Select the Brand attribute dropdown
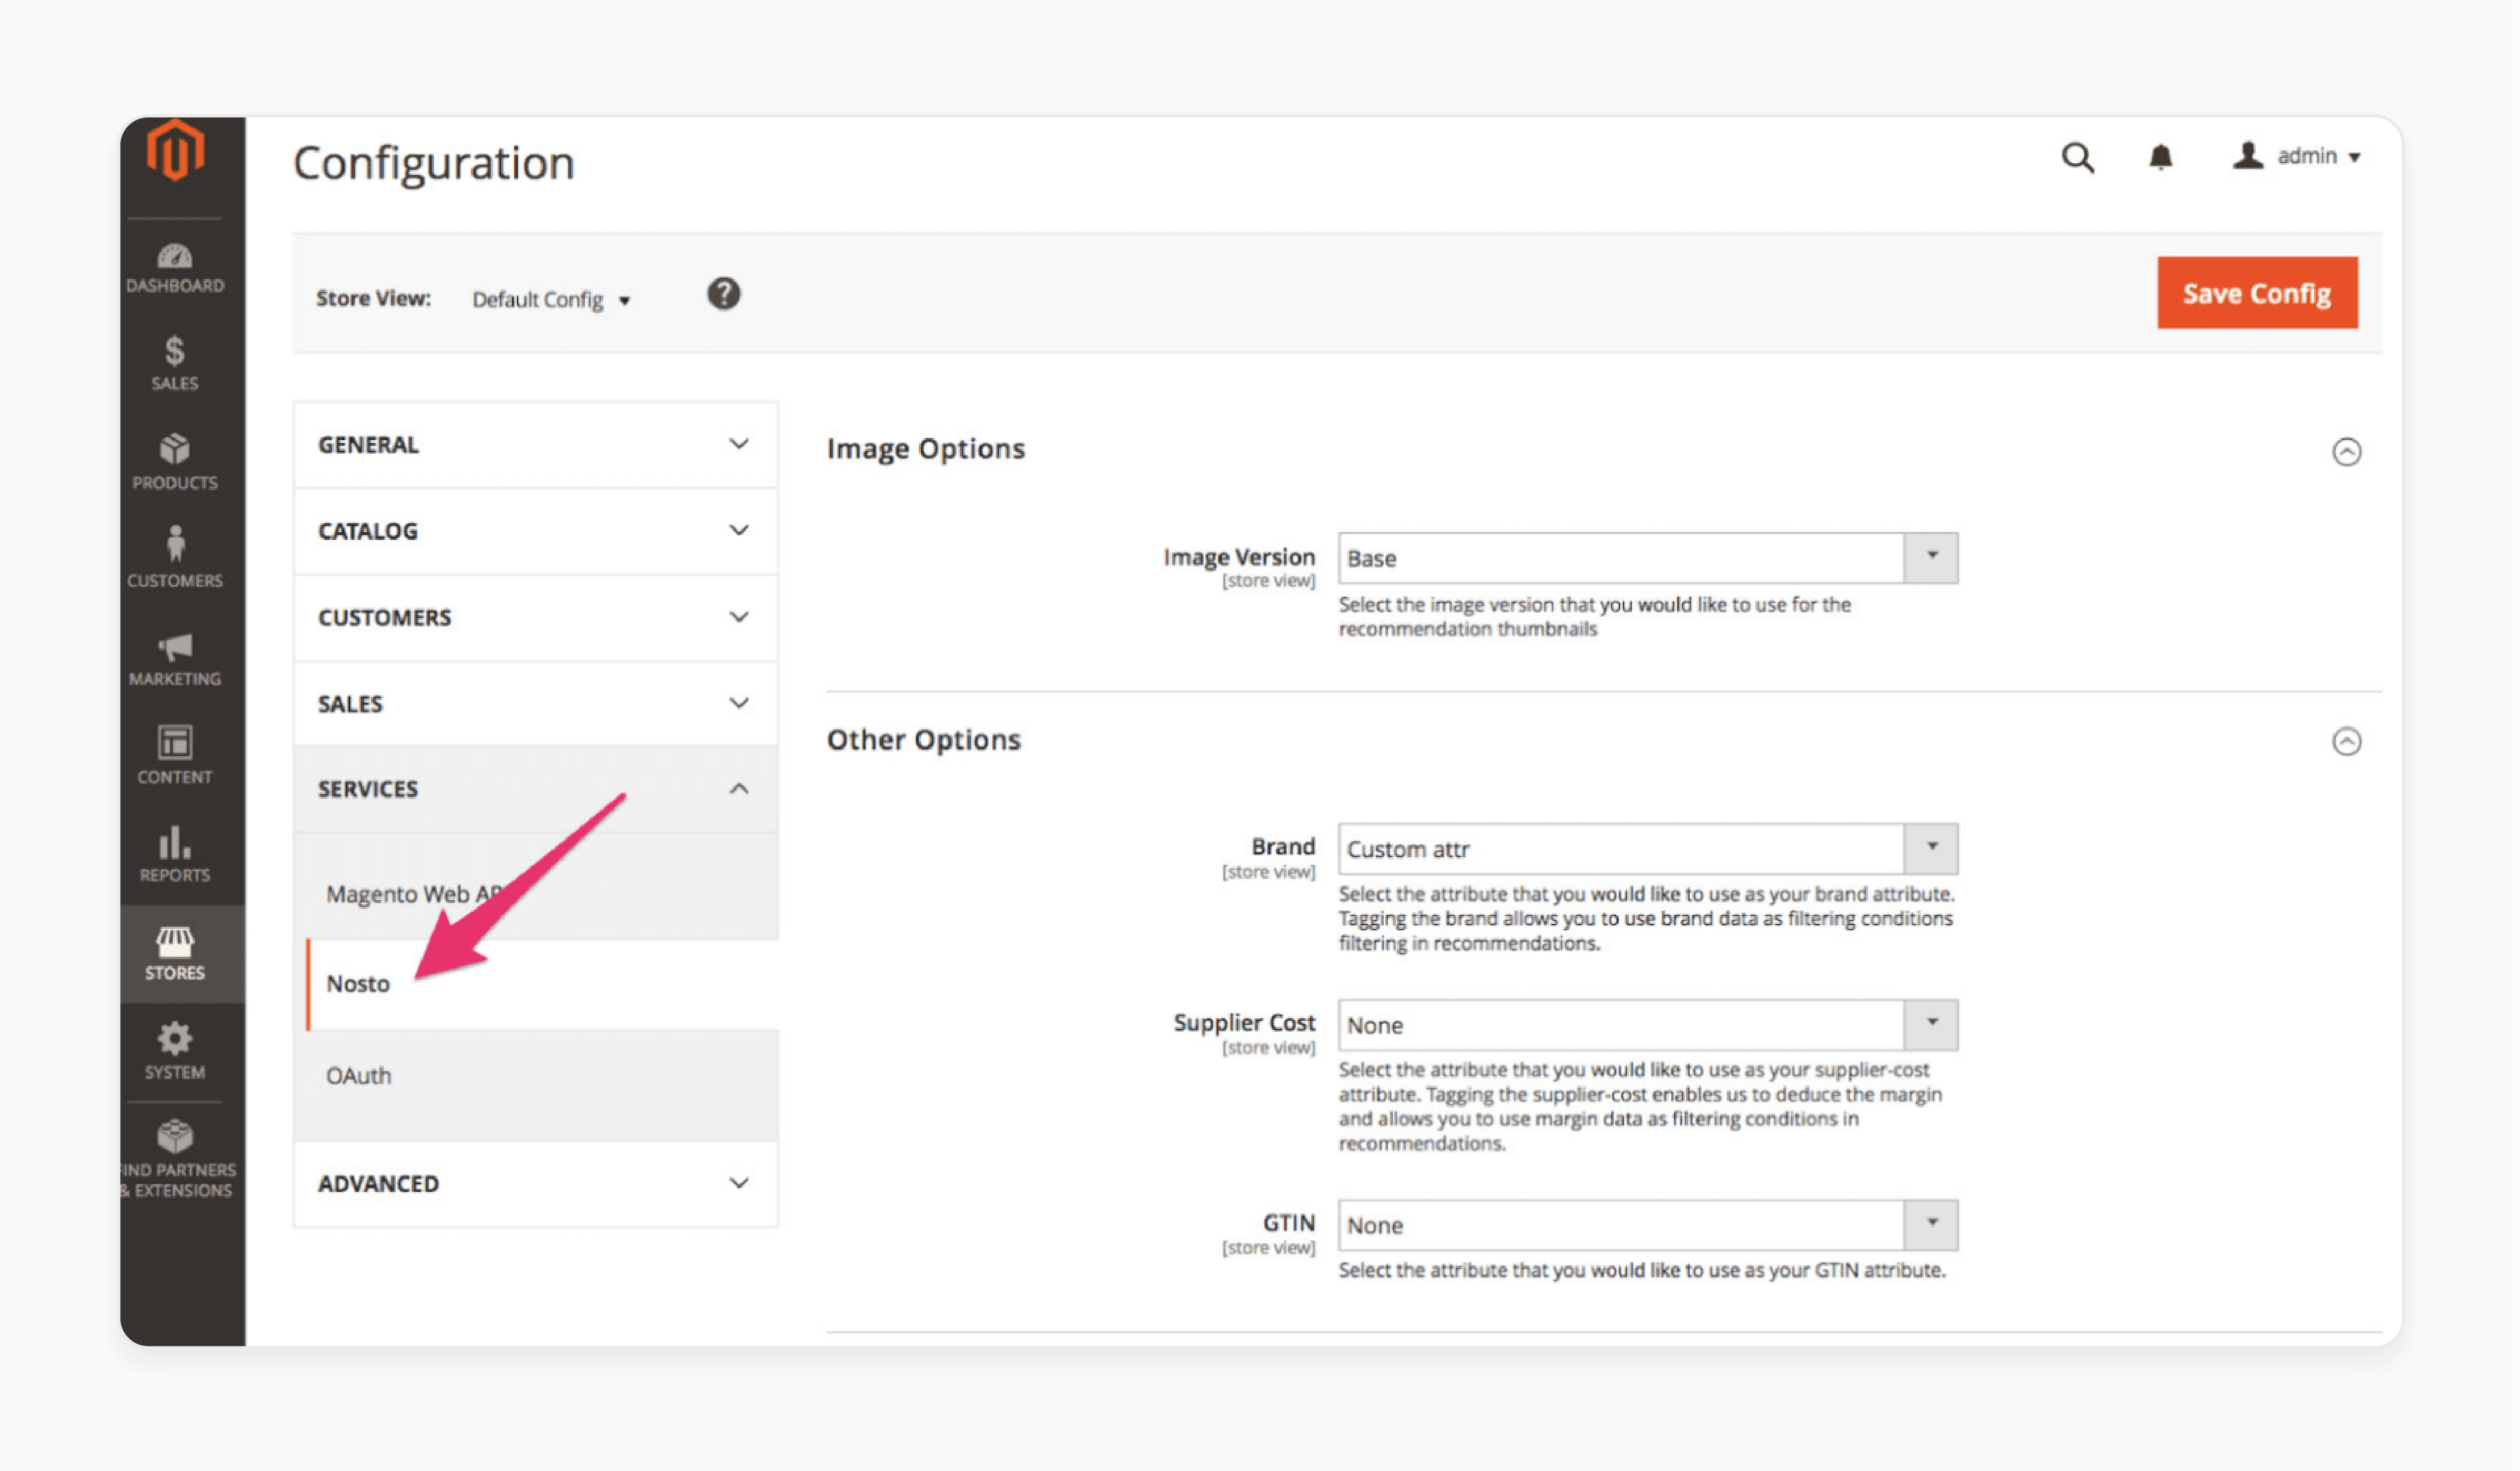The image size is (2520, 1471). click(1641, 847)
